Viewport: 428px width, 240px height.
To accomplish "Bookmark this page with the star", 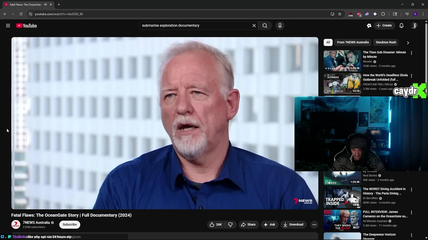I will click(340, 14).
